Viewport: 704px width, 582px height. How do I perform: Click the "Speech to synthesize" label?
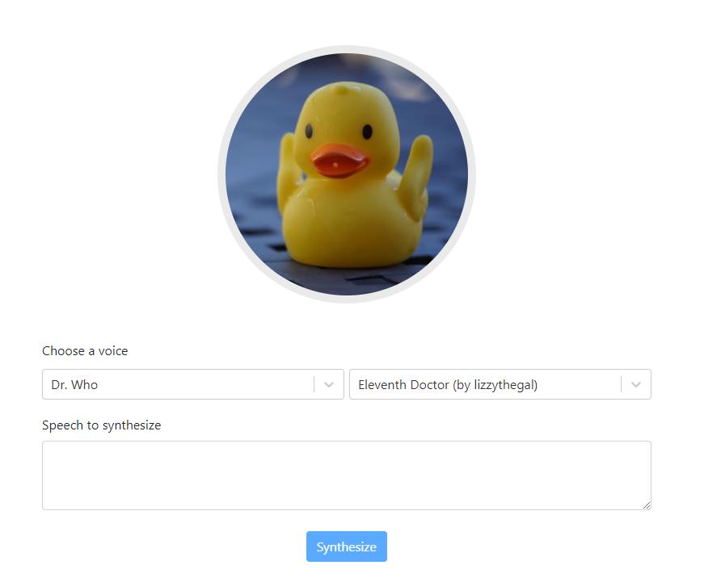coord(102,425)
